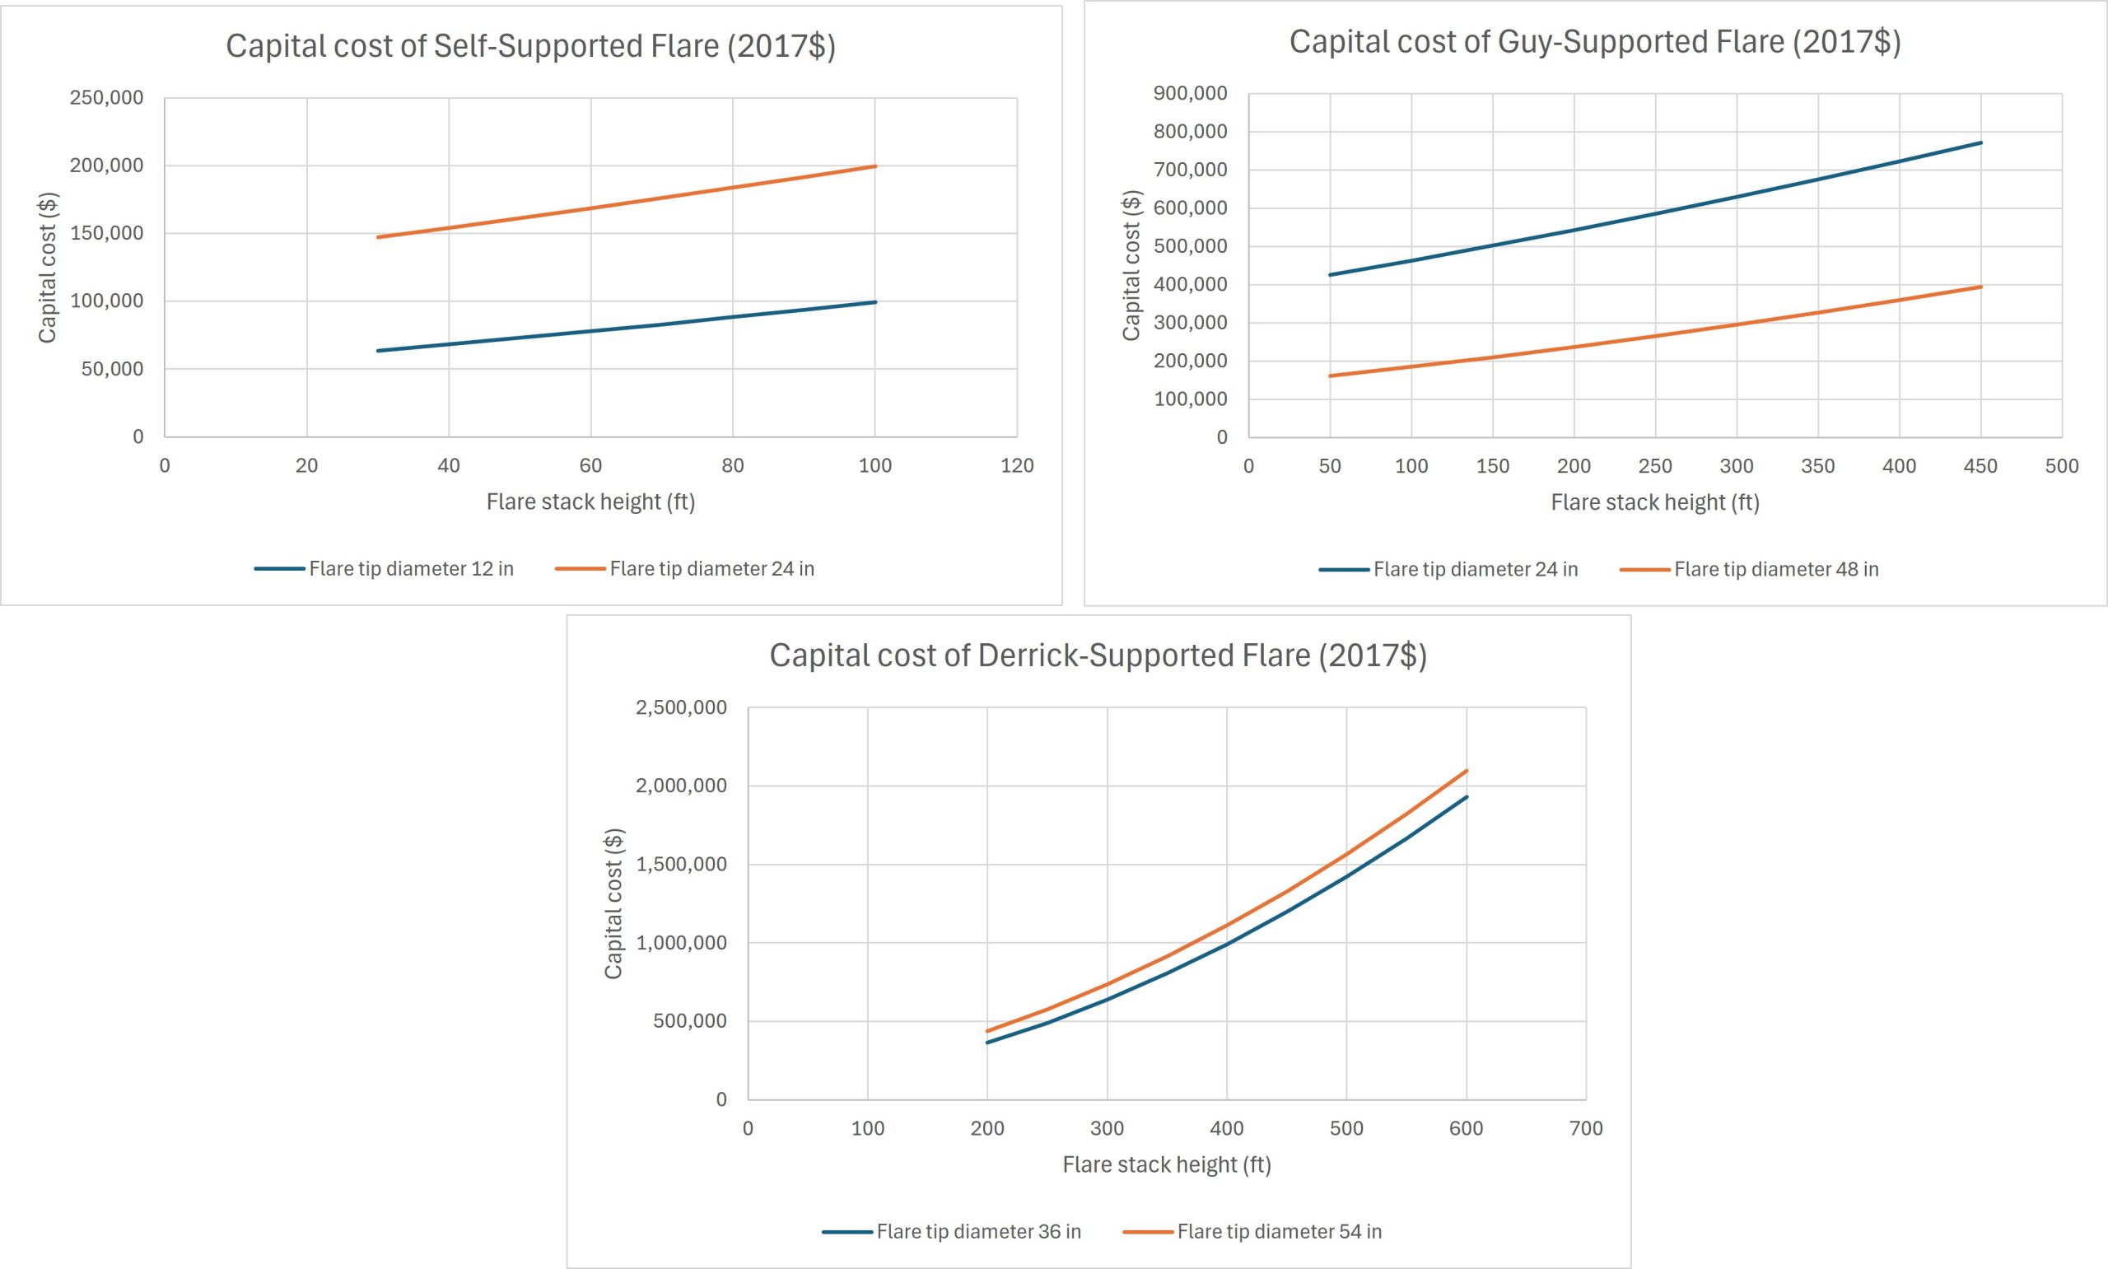This screenshot has height=1269, width=2108.
Task: Click the 2,500,000 label on Derrick chart
Action: [680, 707]
